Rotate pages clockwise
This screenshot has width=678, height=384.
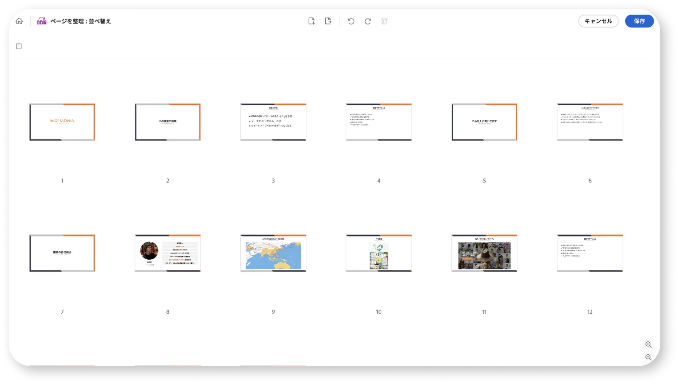pyautogui.click(x=367, y=21)
